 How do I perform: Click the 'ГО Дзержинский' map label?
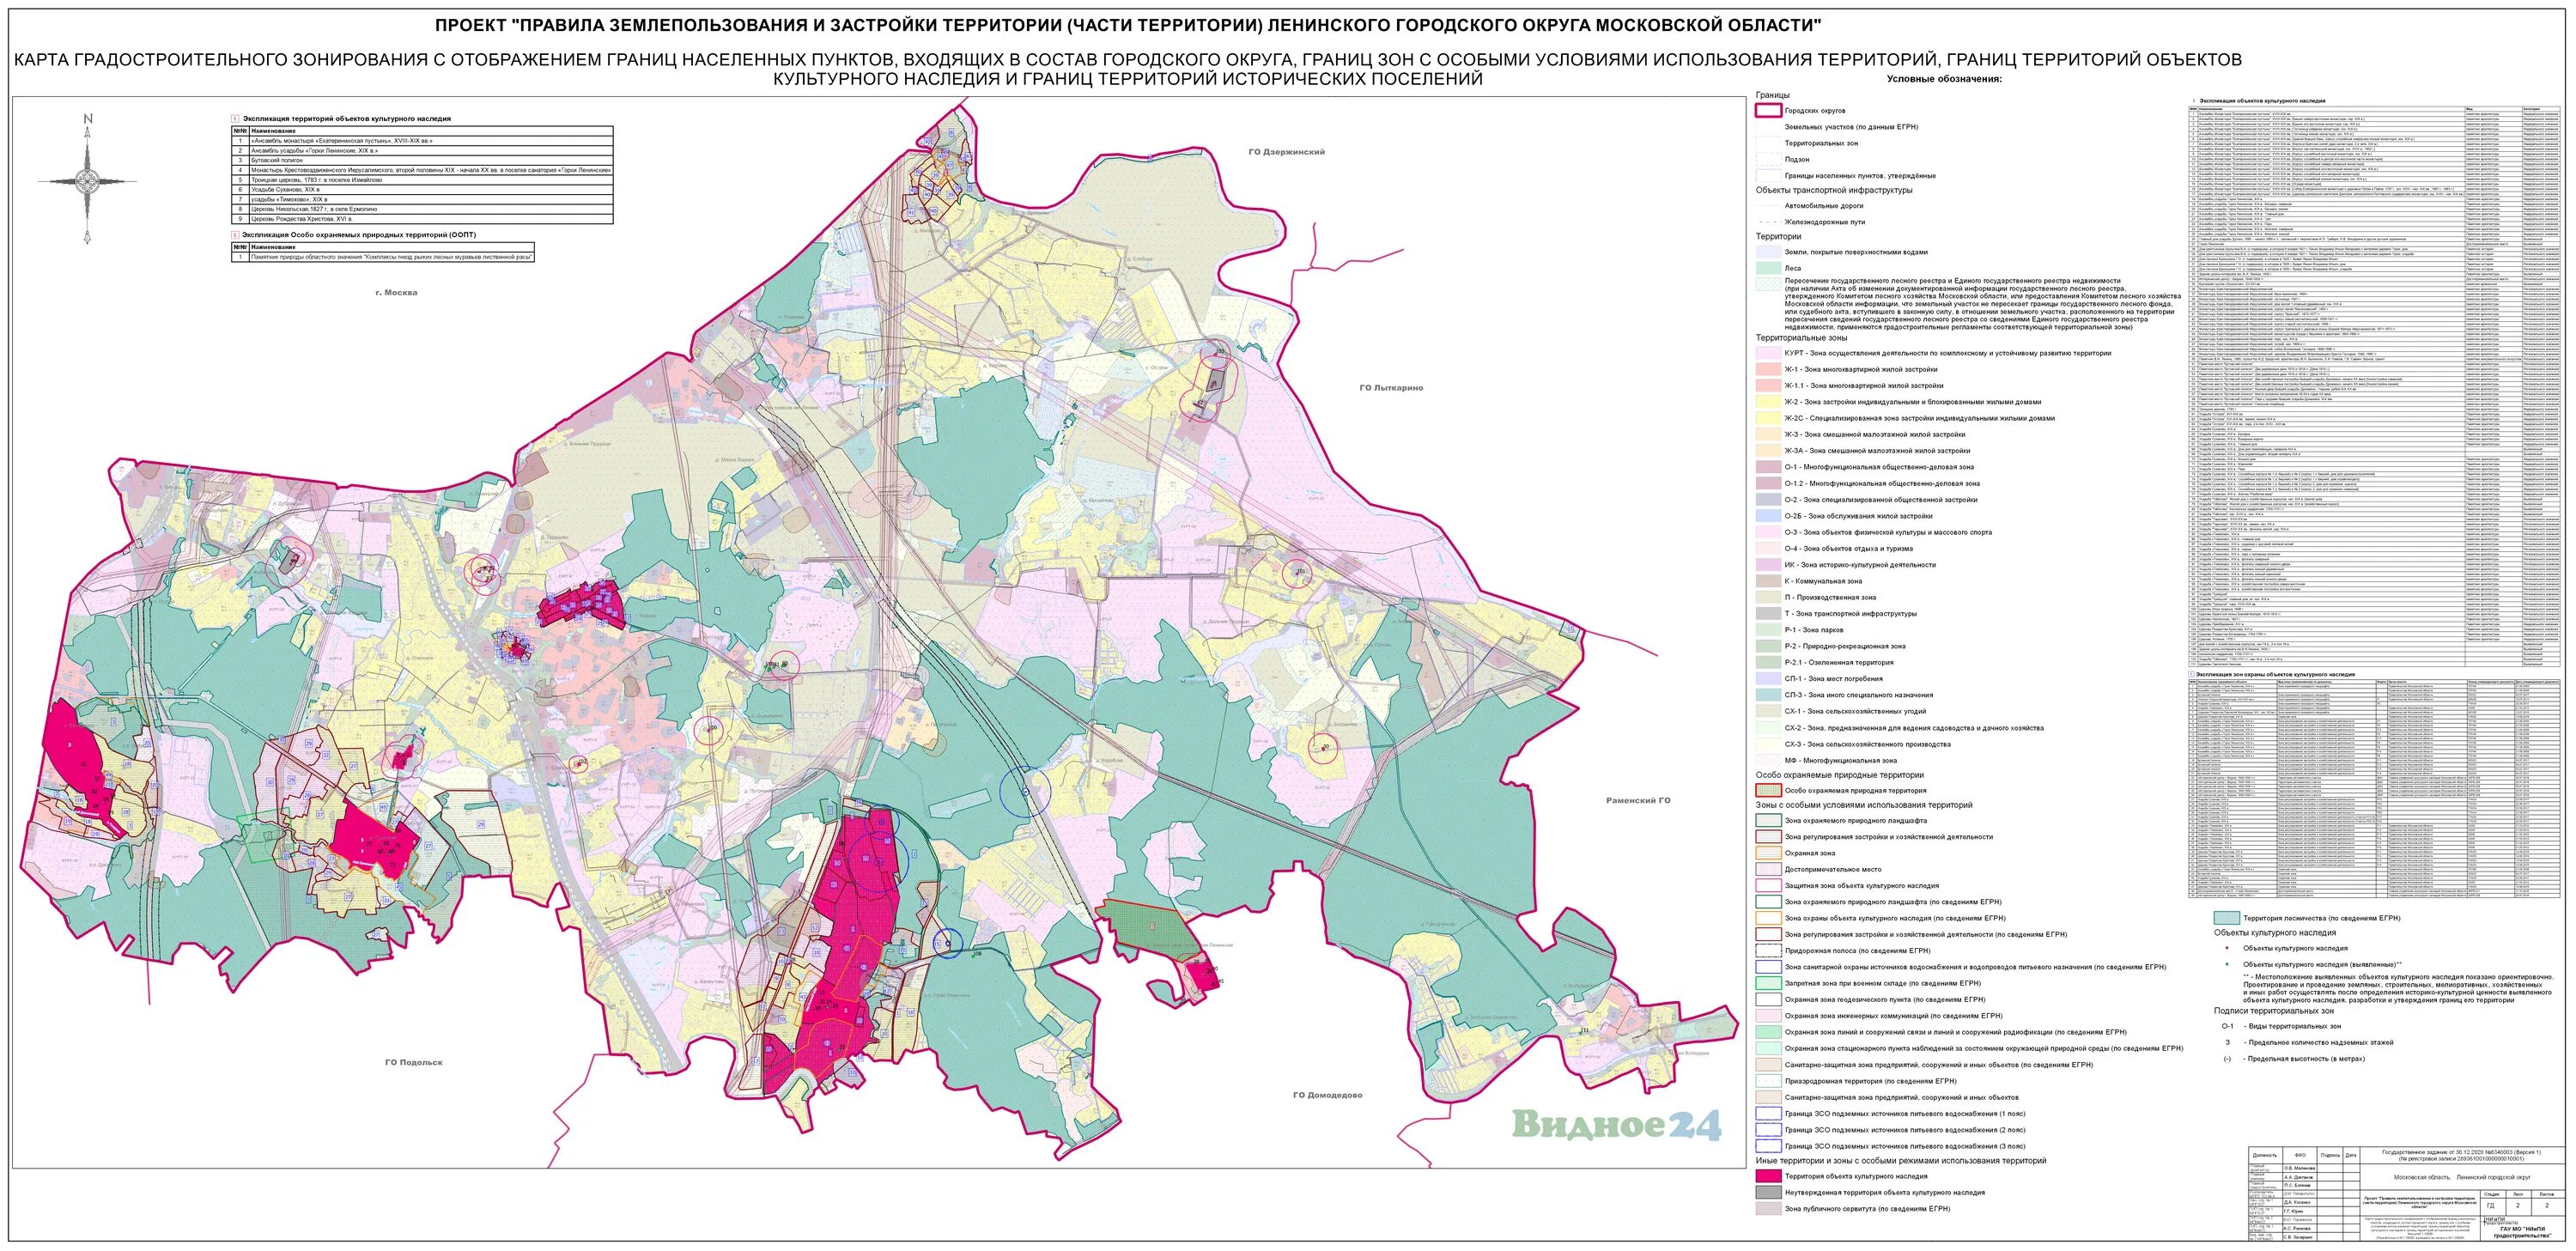point(1286,152)
